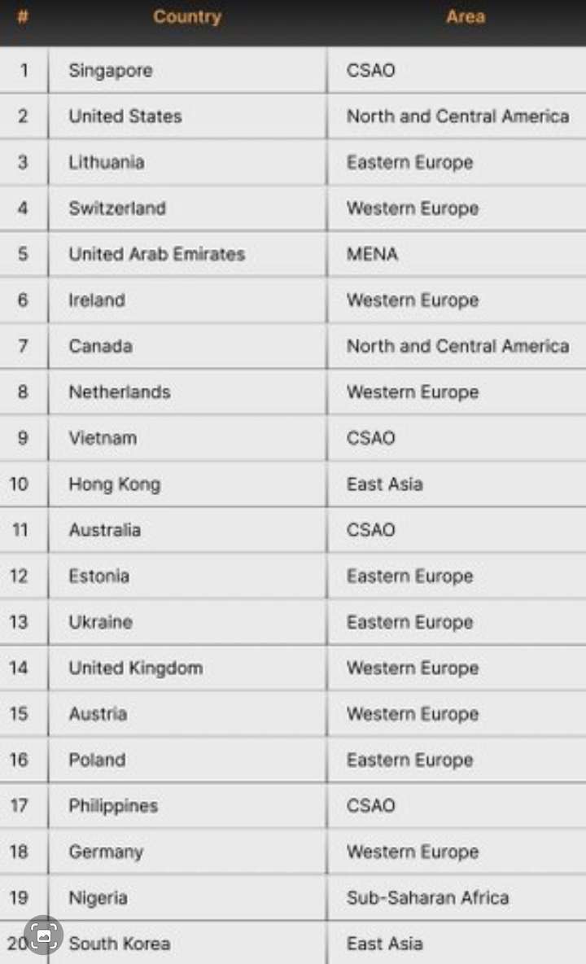Image resolution: width=586 pixels, height=964 pixels.
Task: Select the Vietnam entry
Action: [103, 438]
